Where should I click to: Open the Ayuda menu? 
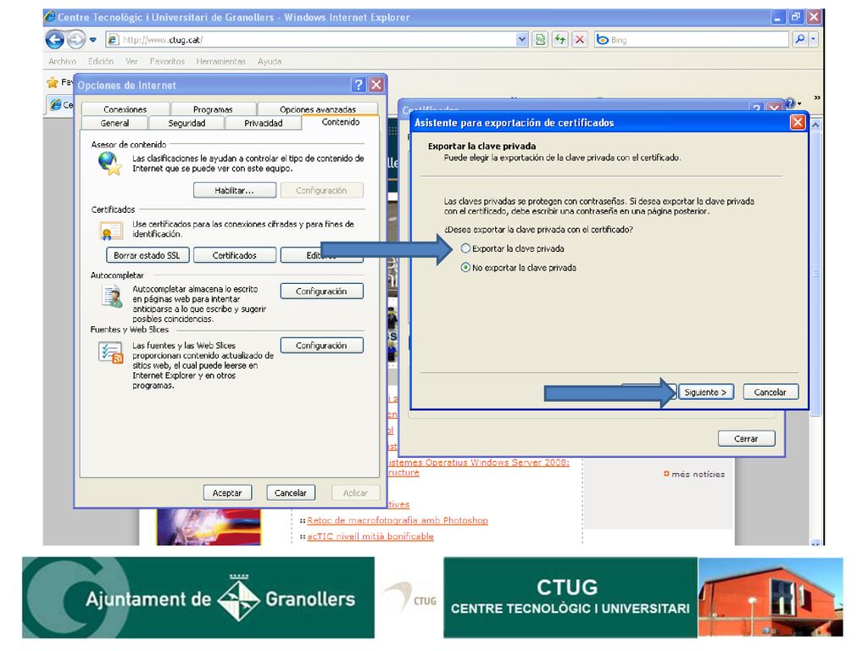point(270,61)
